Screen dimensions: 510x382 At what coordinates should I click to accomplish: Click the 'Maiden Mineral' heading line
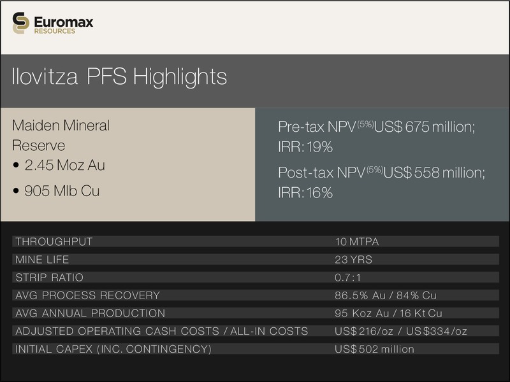pos(61,125)
